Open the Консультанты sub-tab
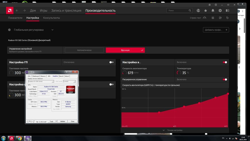The height and width of the screenshot is (141, 250). point(51,18)
